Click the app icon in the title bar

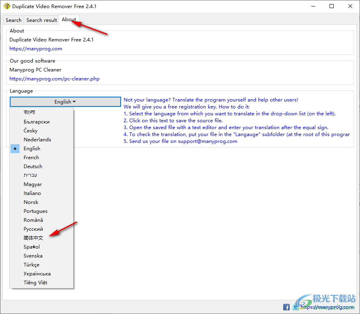(x=7, y=6)
